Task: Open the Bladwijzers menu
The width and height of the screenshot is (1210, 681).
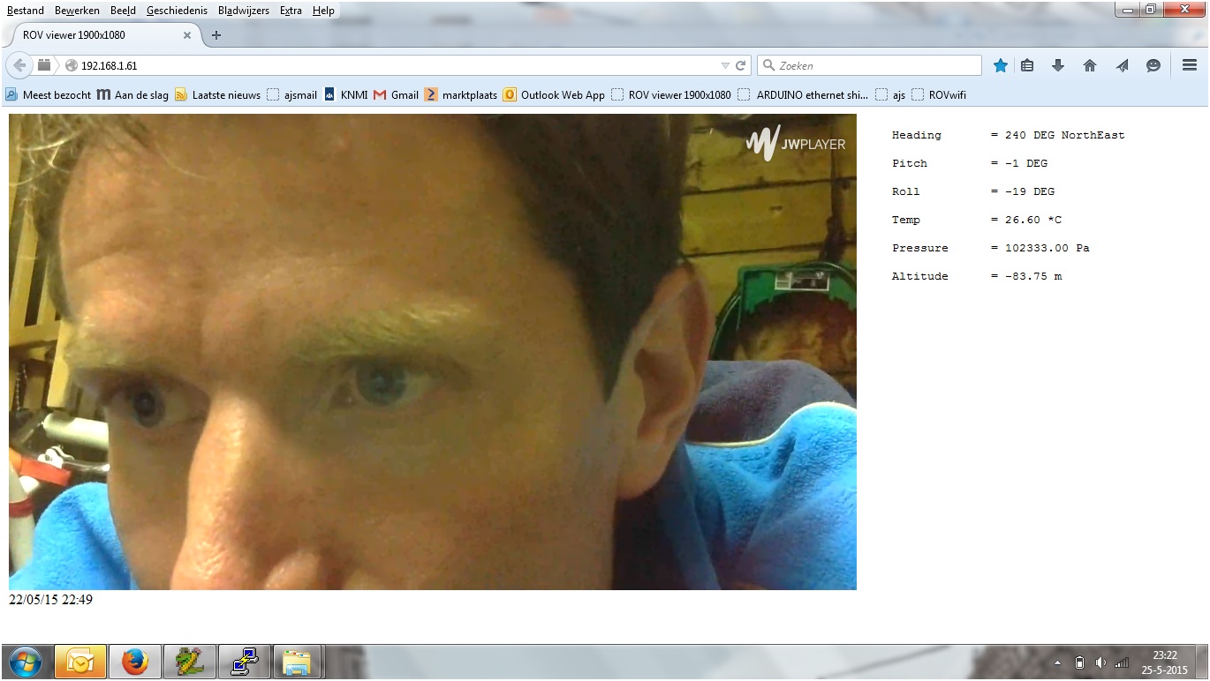Action: pyautogui.click(x=245, y=11)
